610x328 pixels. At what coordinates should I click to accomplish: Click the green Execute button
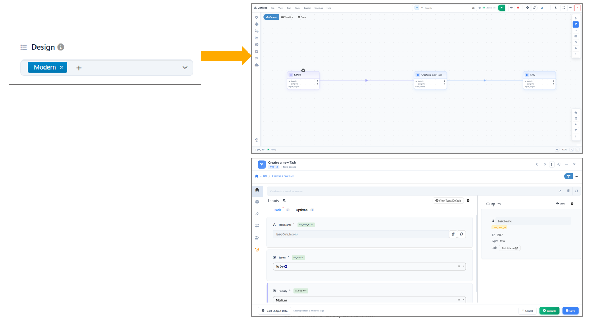549,311
